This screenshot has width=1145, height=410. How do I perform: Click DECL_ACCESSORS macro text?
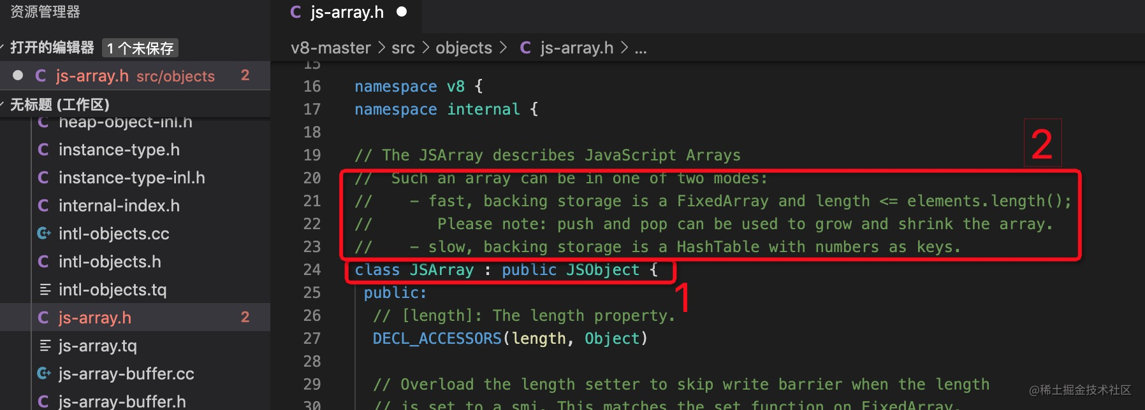tap(437, 339)
